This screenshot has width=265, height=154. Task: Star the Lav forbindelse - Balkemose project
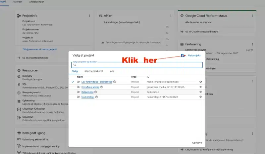(200, 82)
